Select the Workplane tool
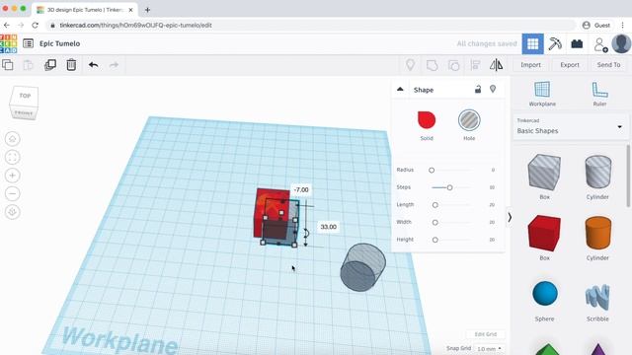This screenshot has width=632, height=355. [542, 94]
